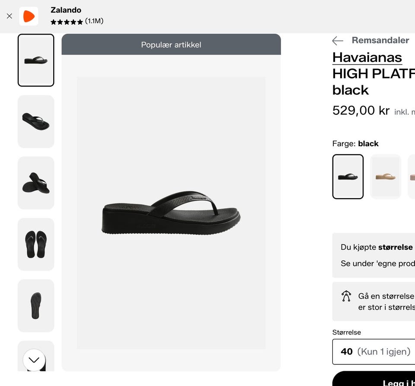
Task: Tap the five-star rating in banner
Action: coord(67,22)
